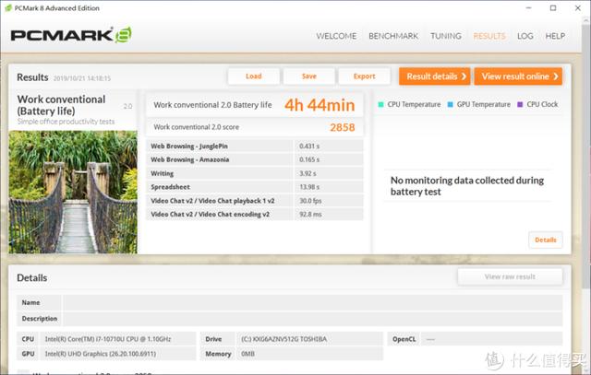Click the View raw result button
This screenshot has width=591, height=375.
click(510, 276)
